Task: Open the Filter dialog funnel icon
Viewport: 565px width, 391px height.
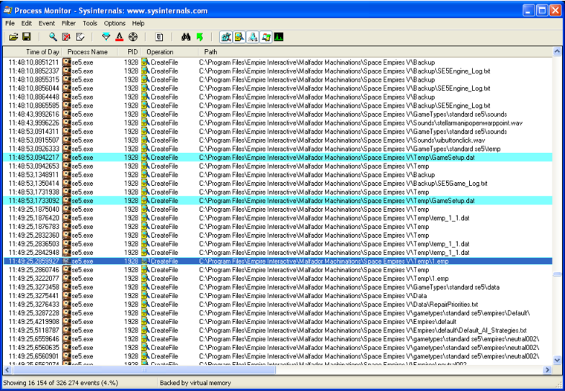Action: coord(106,36)
